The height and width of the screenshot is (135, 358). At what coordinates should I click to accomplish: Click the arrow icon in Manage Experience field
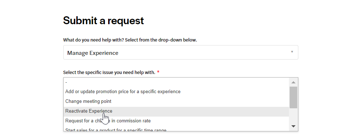pyautogui.click(x=292, y=52)
